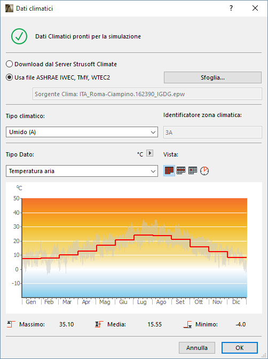Confirm with the OK button
This screenshot has height=359, width=268.
pyautogui.click(x=240, y=348)
